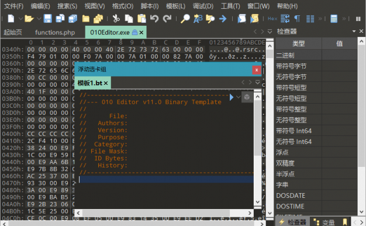Viewport: 366px width, 226px height.
Task: Open the 窗口(W) menu
Action: [258, 6]
